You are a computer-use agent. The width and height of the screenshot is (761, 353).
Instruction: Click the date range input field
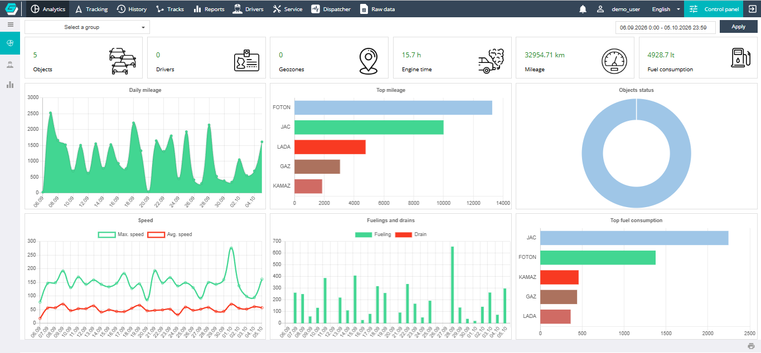[666, 27]
